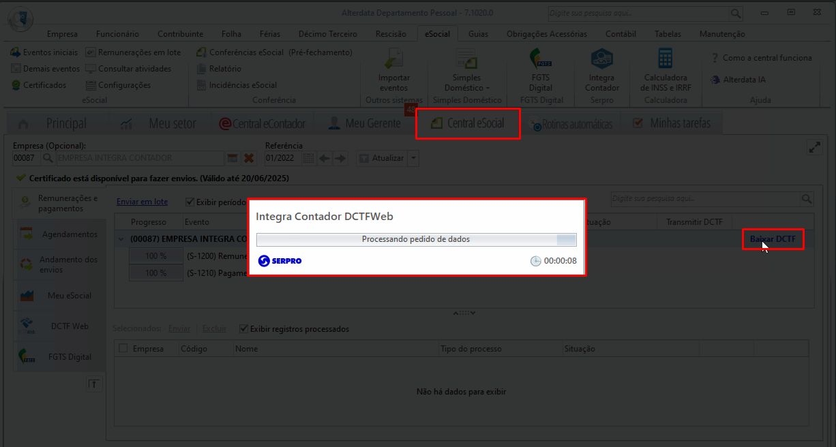Open the Funcionário menu
The height and width of the screenshot is (447, 836).
pos(117,34)
